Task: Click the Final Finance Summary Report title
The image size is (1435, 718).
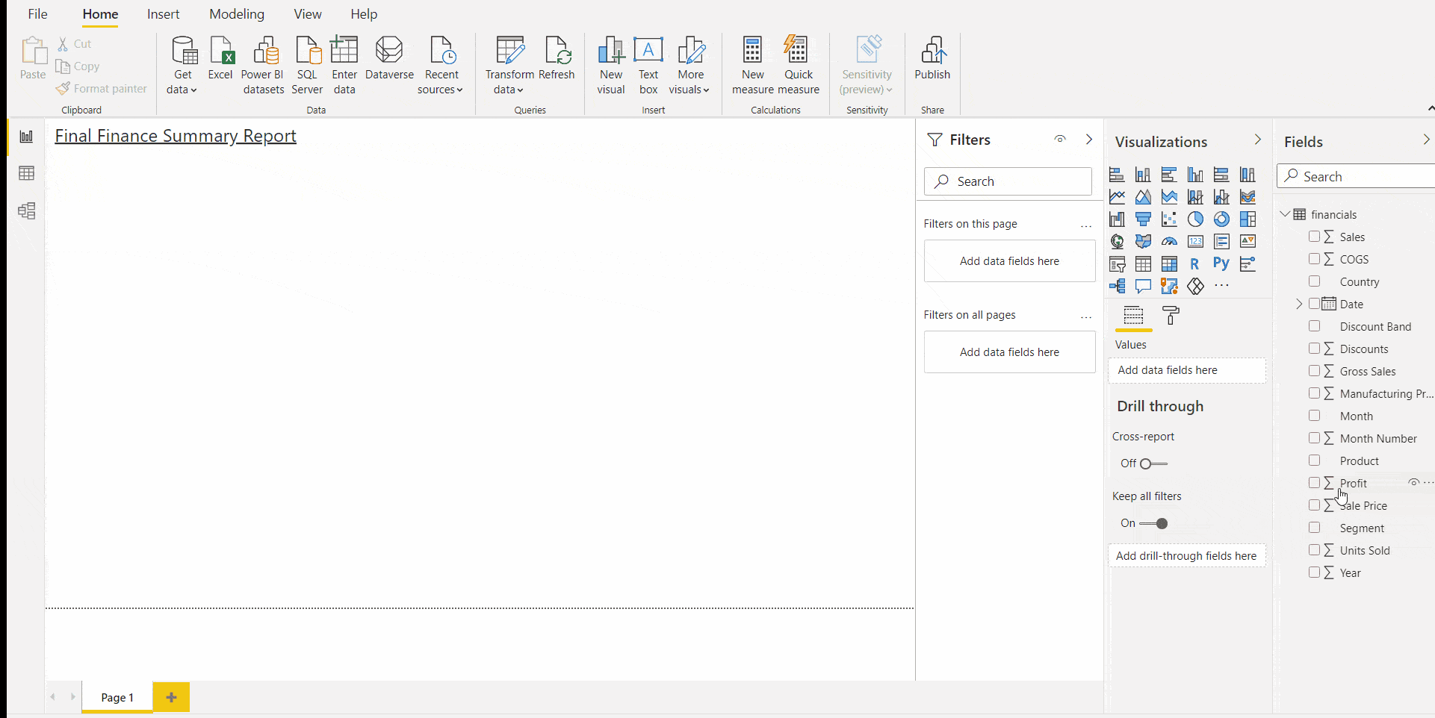Action: click(176, 136)
